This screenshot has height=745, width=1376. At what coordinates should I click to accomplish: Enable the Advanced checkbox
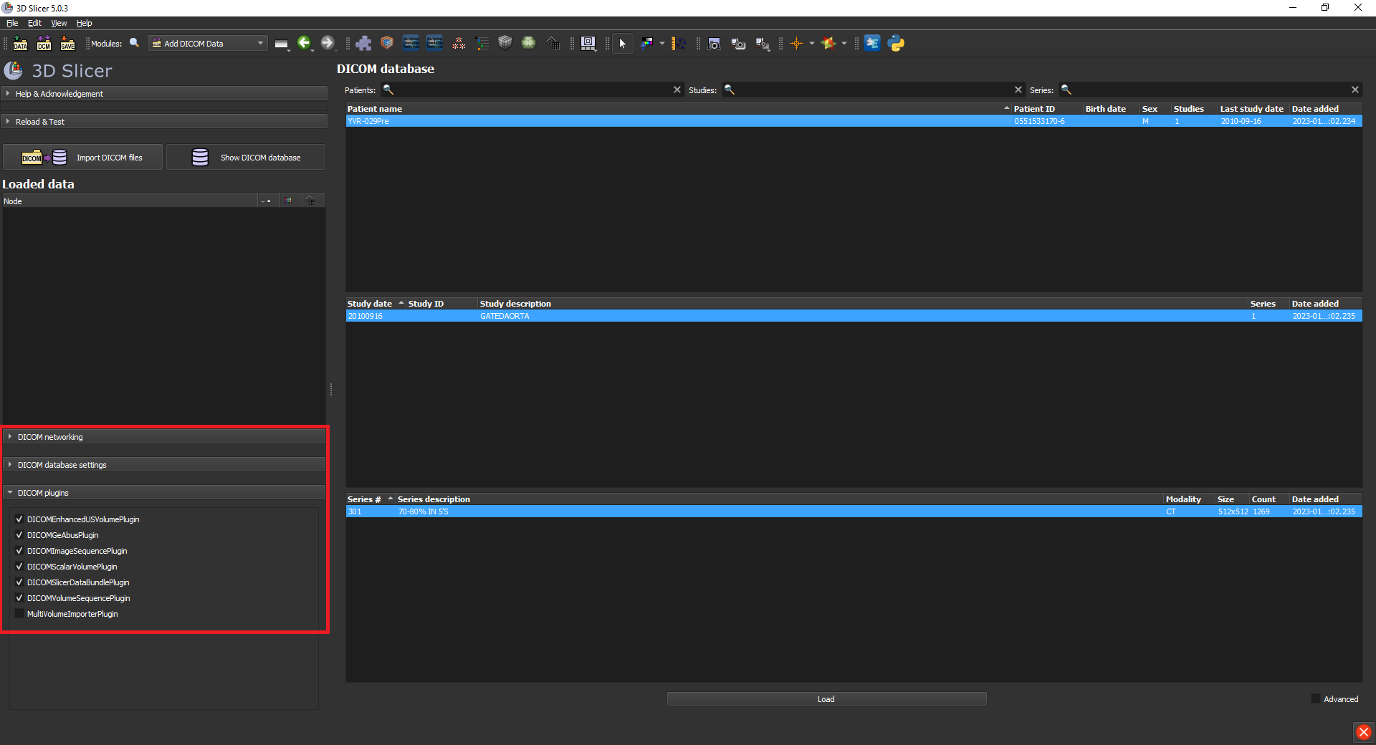(x=1316, y=699)
